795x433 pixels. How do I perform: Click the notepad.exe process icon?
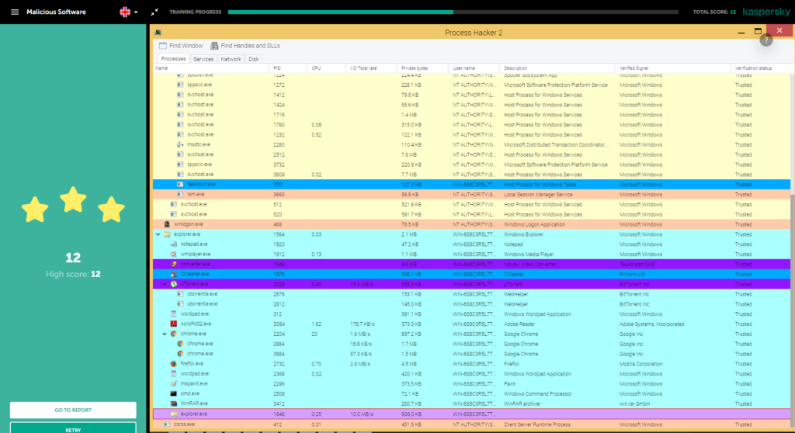173,244
